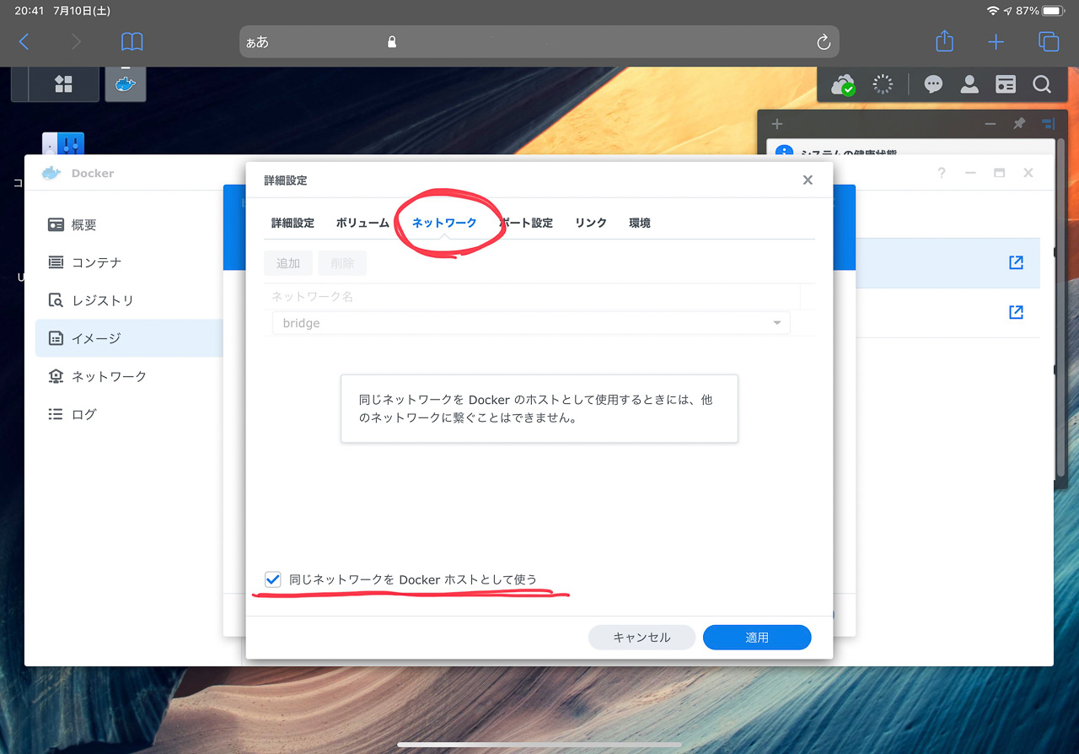This screenshot has width=1079, height=754.
Task: Minimize the widget panel
Action: click(990, 124)
